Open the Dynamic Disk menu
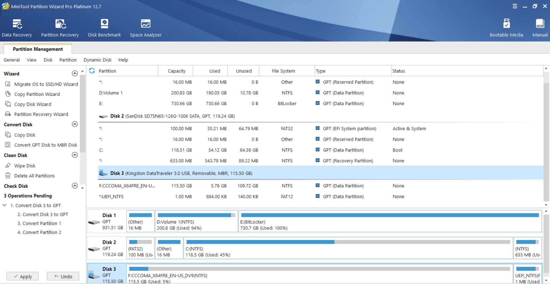Image resolution: width=550 pixels, height=291 pixels. [x=97, y=60]
